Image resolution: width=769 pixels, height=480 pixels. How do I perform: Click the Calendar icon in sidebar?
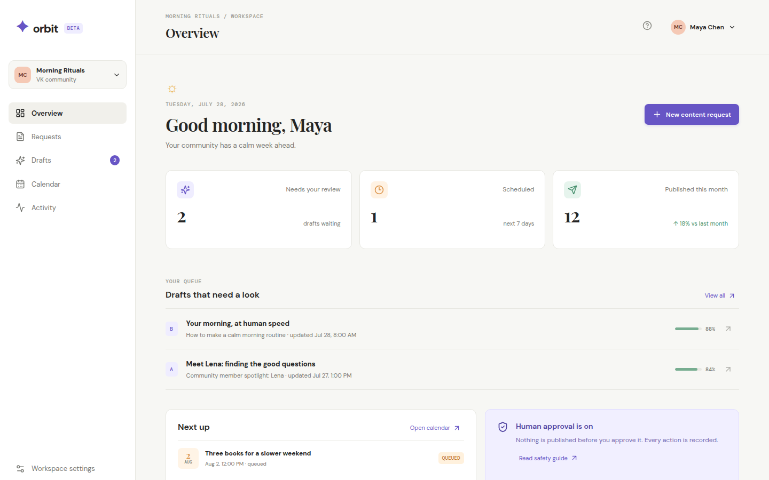pyautogui.click(x=20, y=184)
